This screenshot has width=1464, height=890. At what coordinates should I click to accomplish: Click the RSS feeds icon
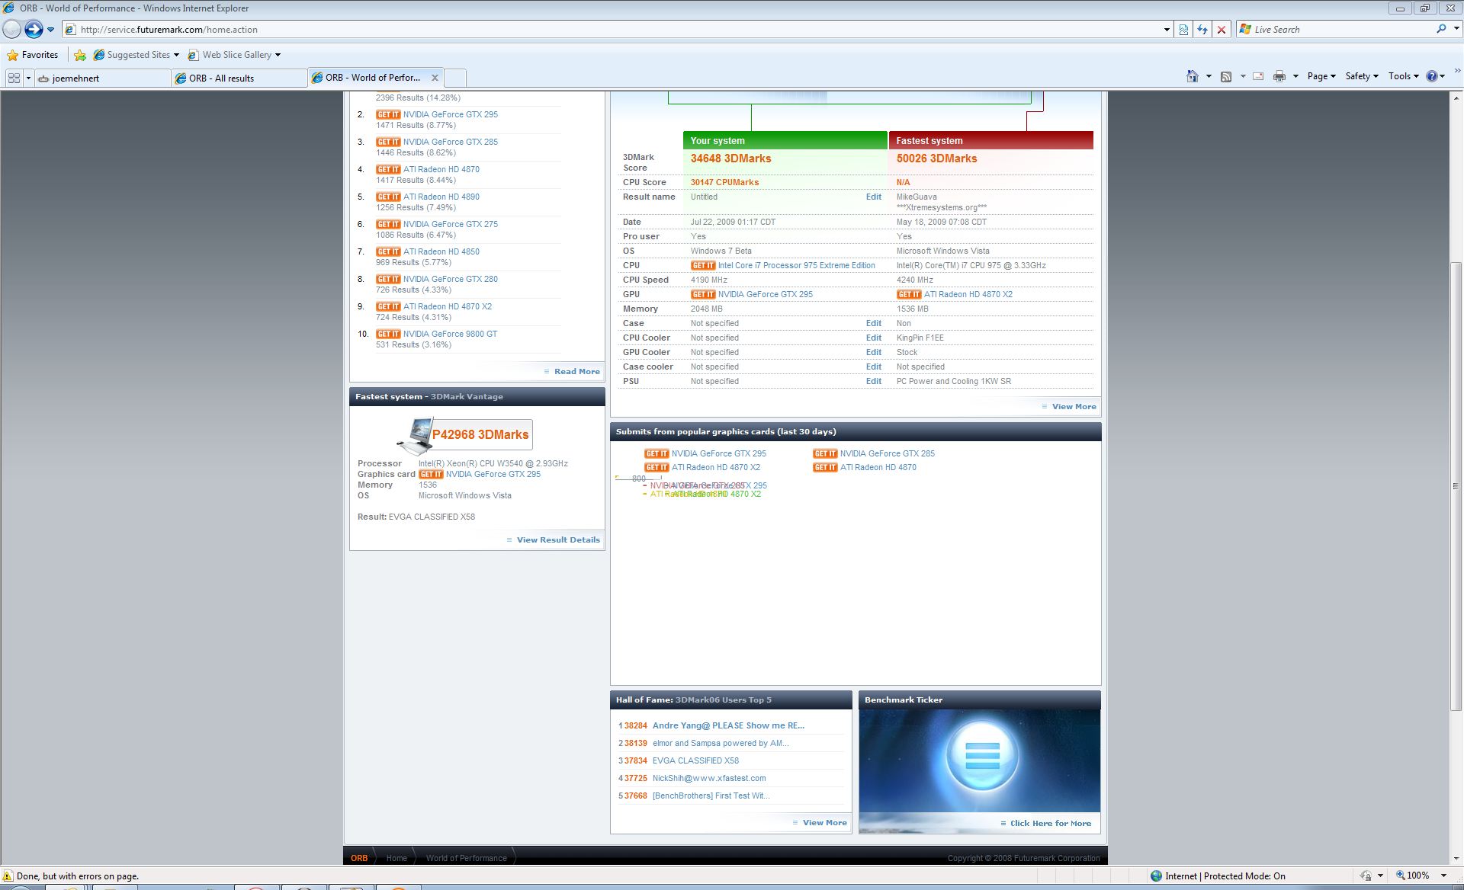(1226, 76)
